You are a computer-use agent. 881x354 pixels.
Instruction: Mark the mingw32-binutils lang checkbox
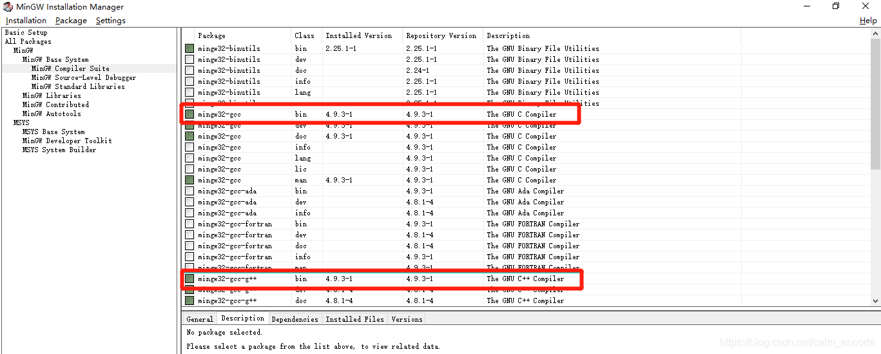189,92
